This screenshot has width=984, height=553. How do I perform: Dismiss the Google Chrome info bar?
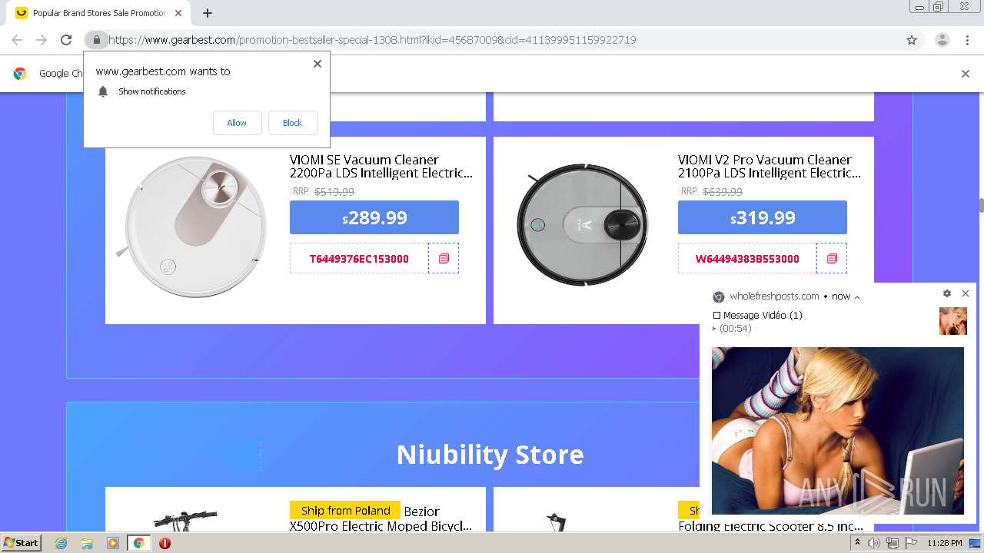pos(966,74)
